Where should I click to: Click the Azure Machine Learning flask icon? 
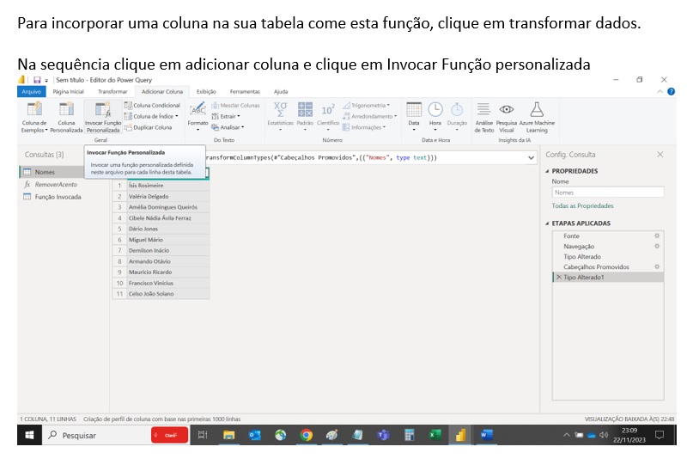(x=537, y=109)
